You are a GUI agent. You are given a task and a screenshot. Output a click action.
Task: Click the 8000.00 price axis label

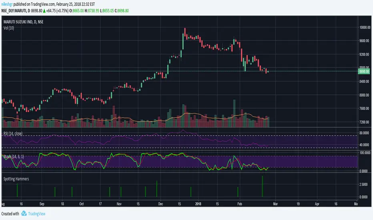365,95
